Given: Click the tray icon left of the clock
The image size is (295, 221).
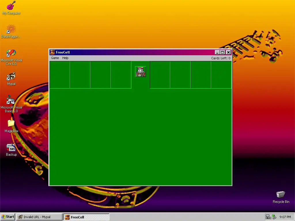Looking at the screenshot, I should pyautogui.click(x=274, y=217).
